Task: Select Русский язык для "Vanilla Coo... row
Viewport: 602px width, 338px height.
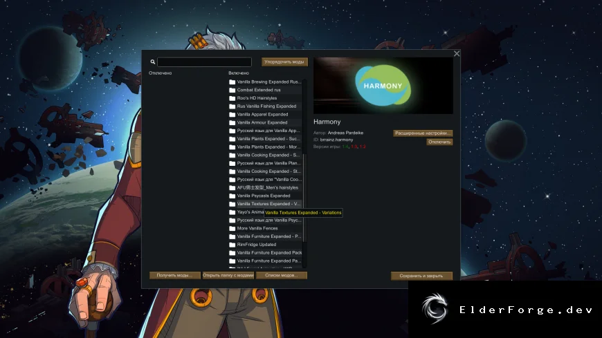Action: 265,180
